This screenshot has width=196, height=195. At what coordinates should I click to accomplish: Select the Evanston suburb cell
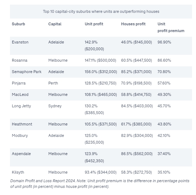click(20, 42)
